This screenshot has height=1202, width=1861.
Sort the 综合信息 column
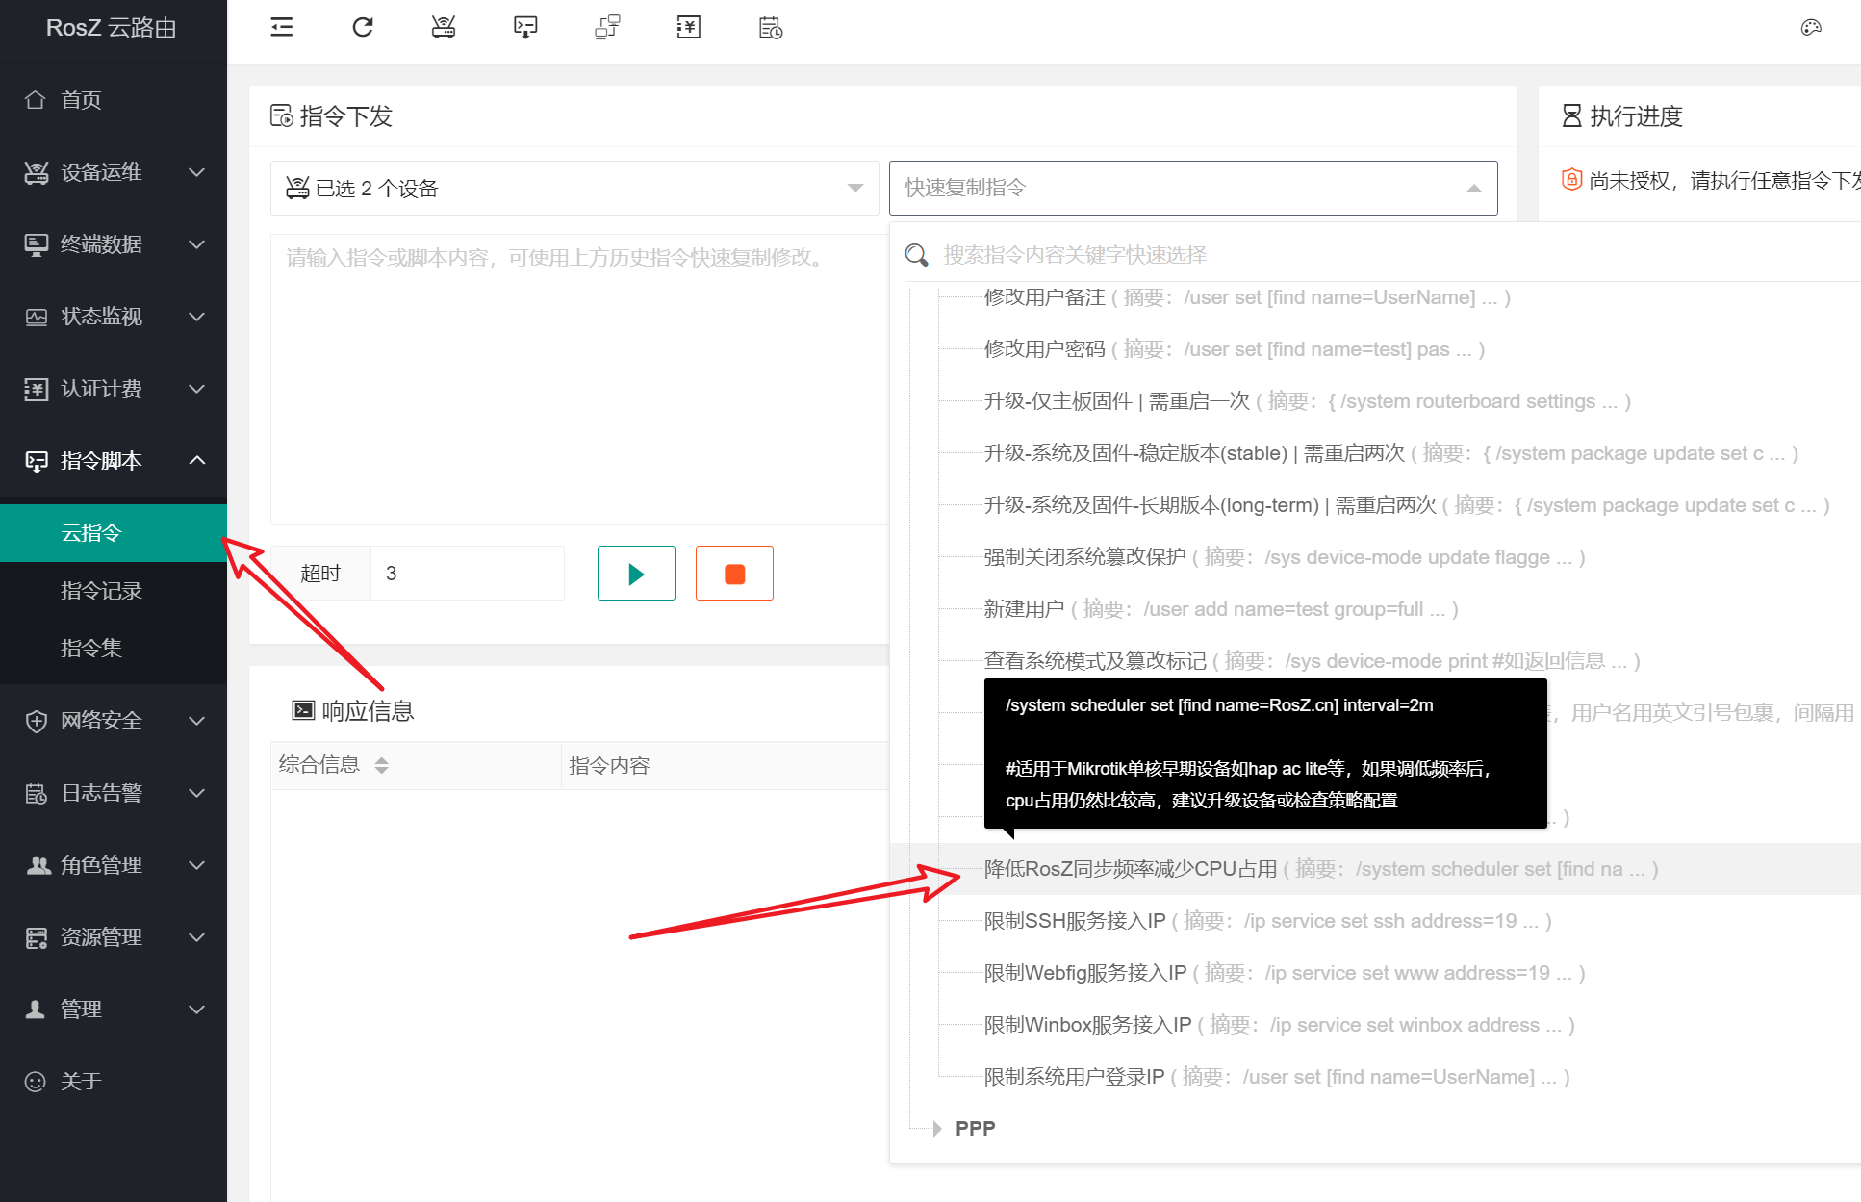(382, 765)
